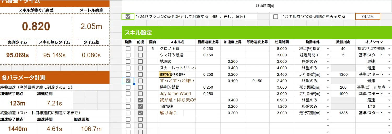Uncheck the 前提 checkbox for 駆け降り
392x134 pixels.
pyautogui.click(x=140, y=113)
